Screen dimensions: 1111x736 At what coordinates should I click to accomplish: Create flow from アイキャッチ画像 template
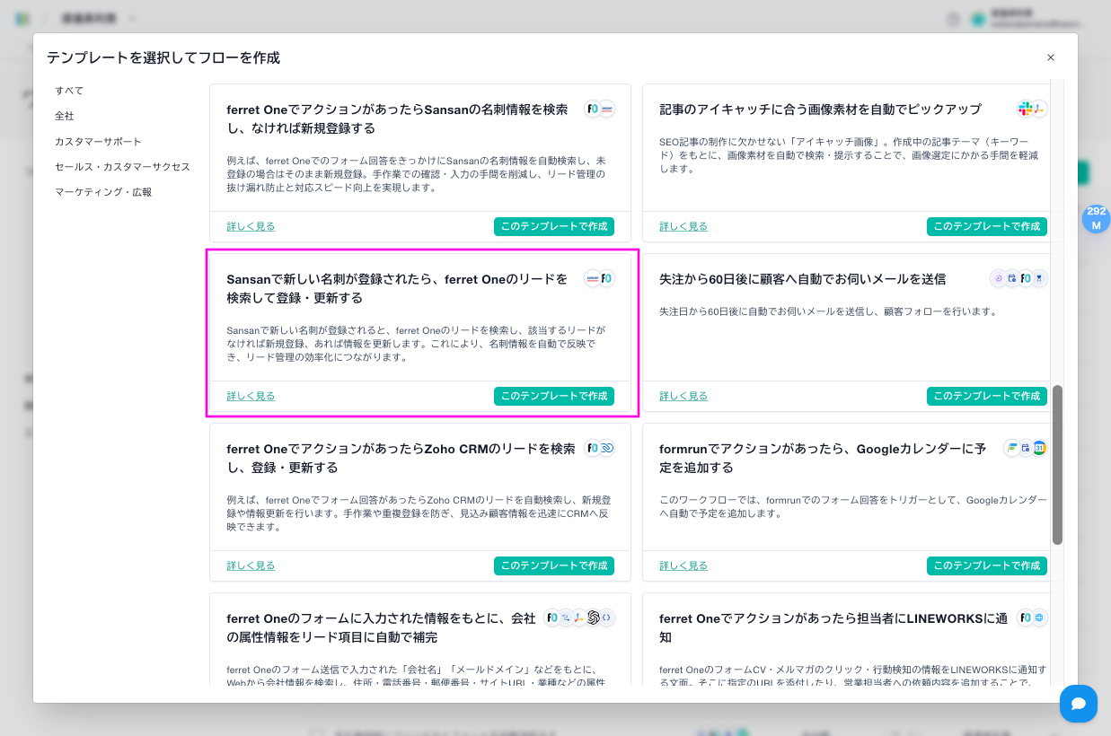point(987,226)
